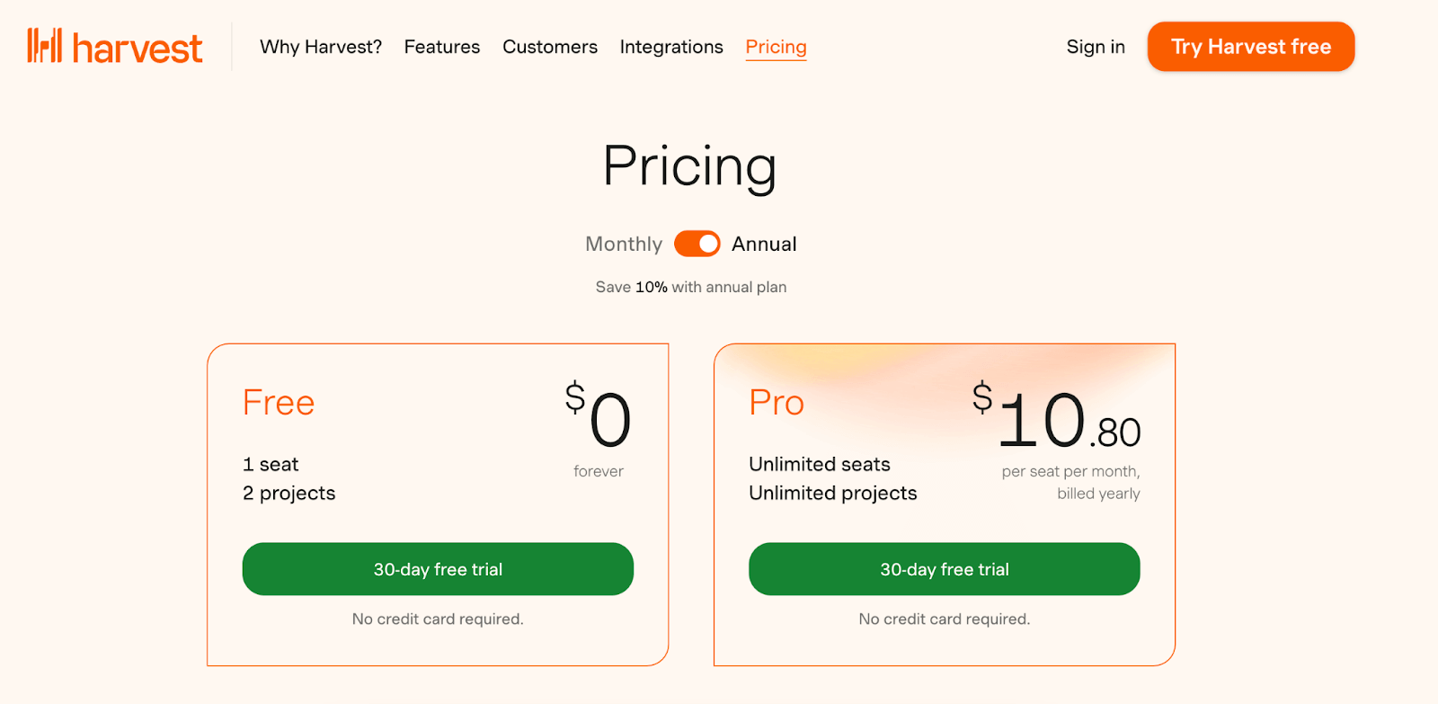Click the $10.80 Pro price
The image size is (1438, 704).
coord(1057,421)
